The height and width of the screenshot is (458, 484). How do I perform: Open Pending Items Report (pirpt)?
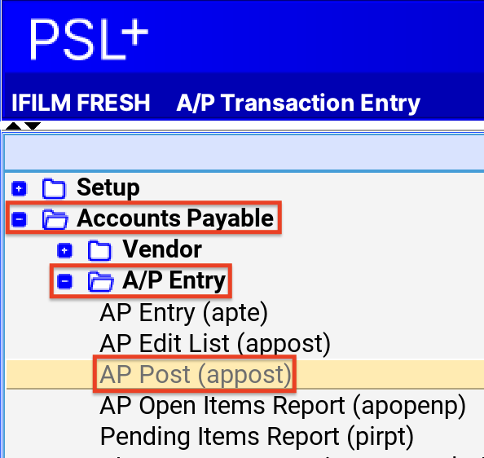[x=257, y=436]
